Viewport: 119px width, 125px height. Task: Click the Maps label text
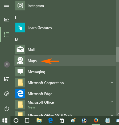click(x=32, y=61)
